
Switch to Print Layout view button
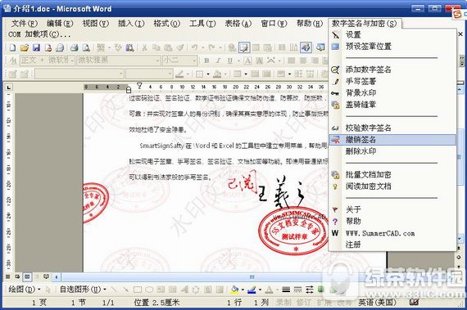click(27, 276)
